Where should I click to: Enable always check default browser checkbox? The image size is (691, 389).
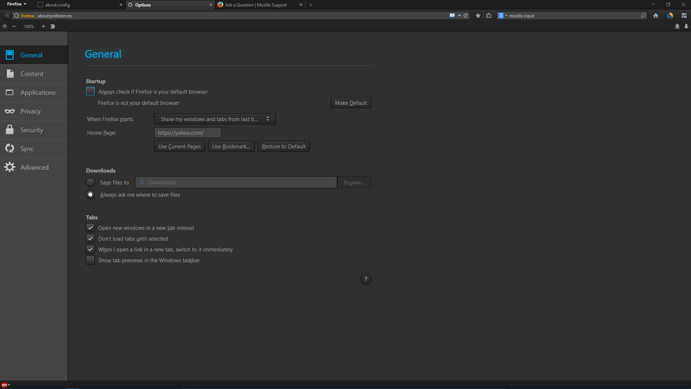(90, 91)
